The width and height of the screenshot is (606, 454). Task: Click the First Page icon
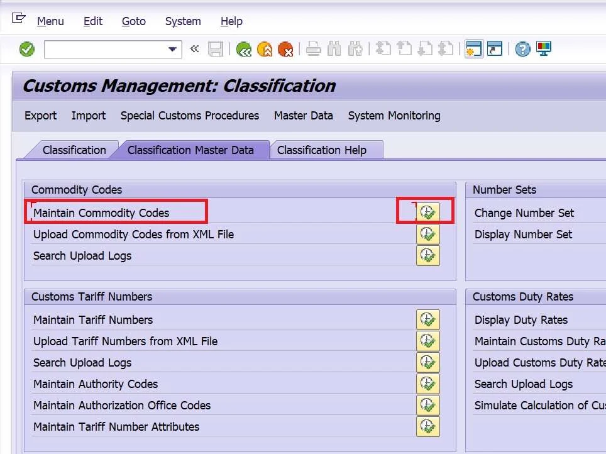tap(383, 48)
